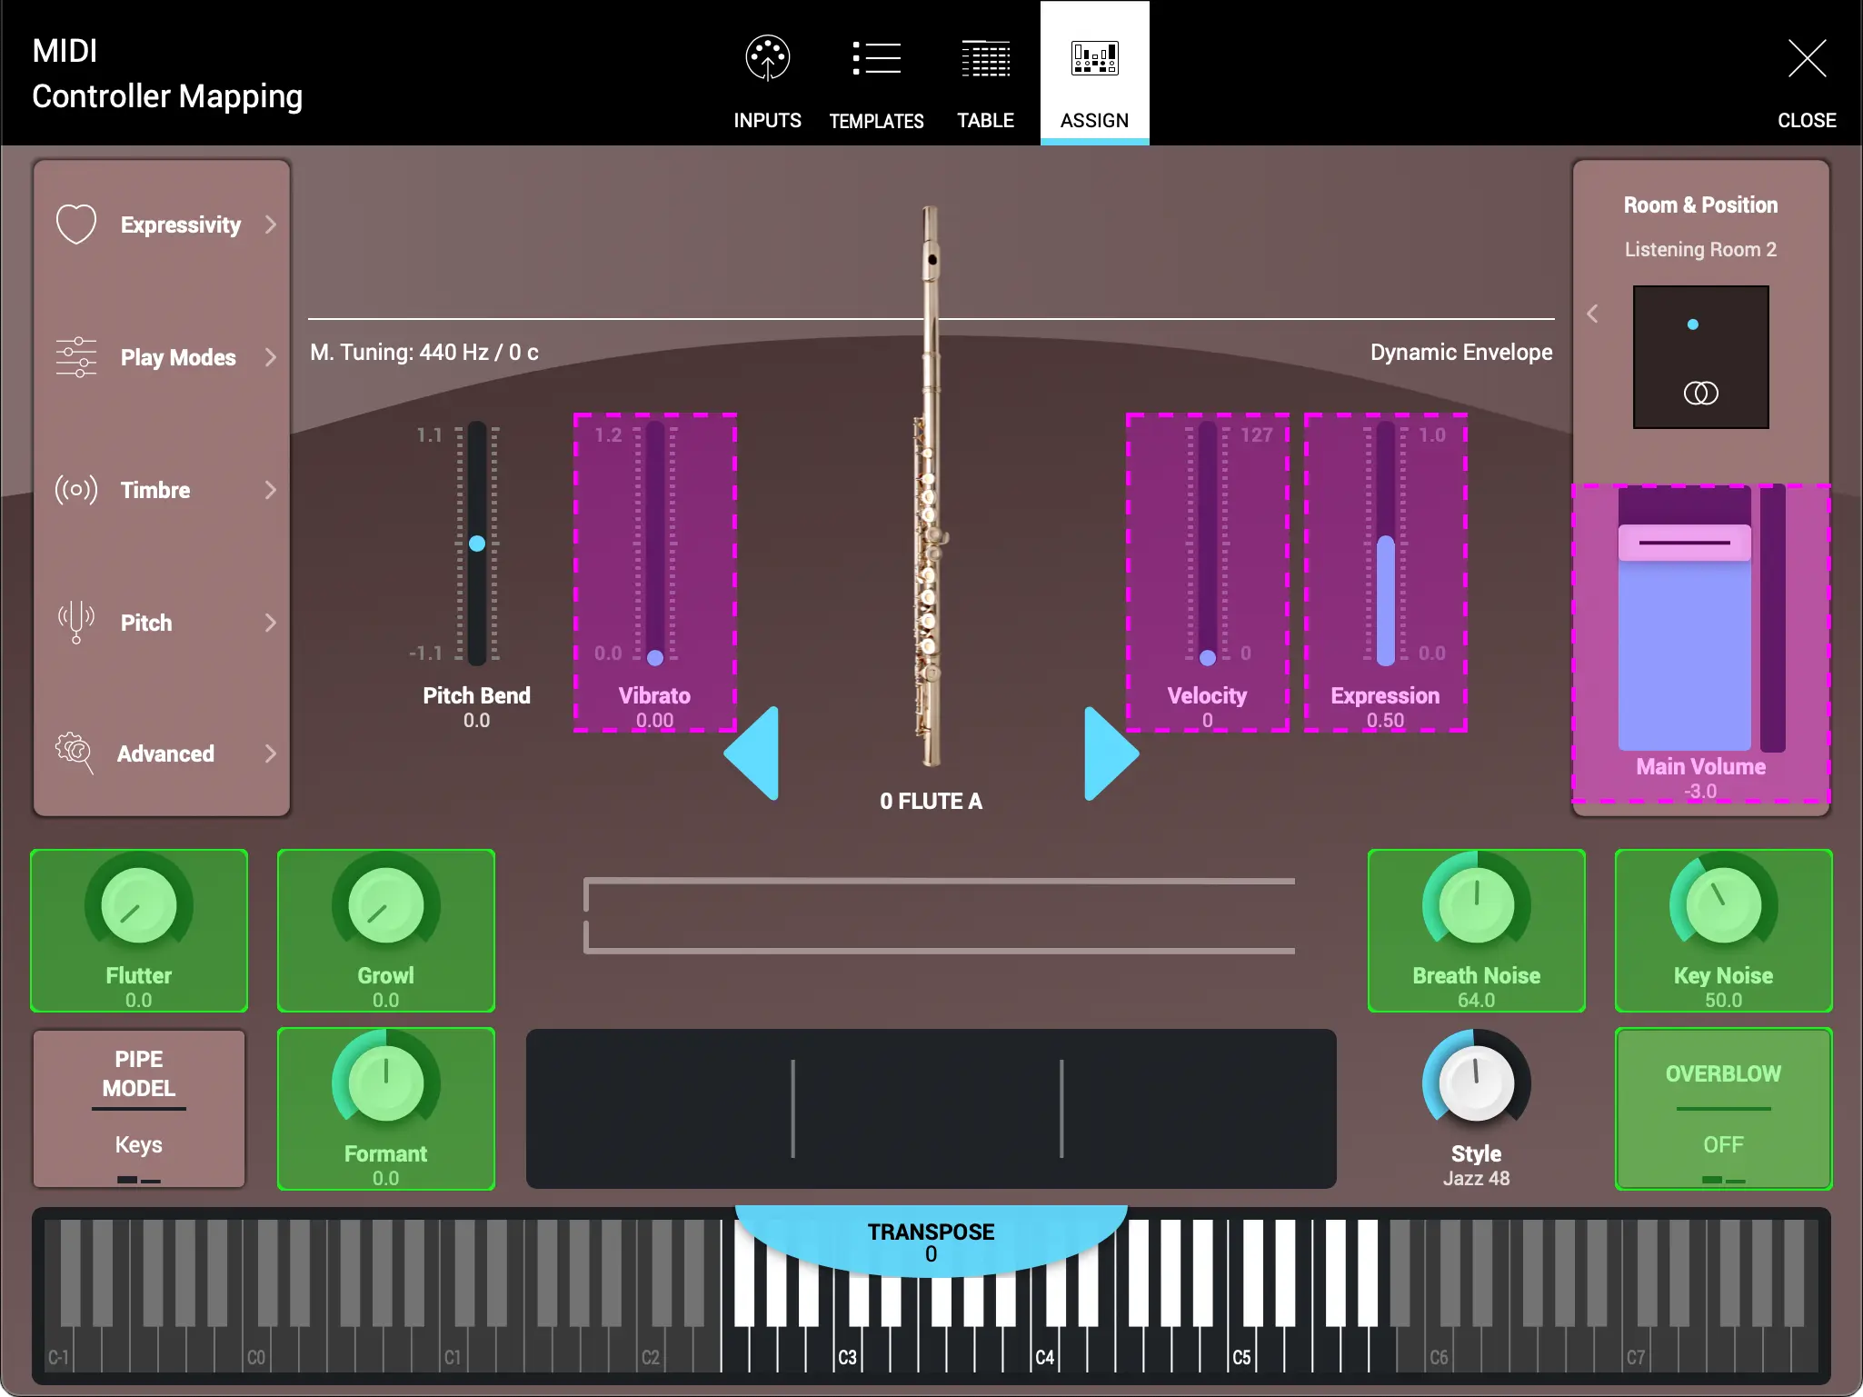The image size is (1863, 1397).
Task: Click the Assign mapping icon
Action: [1094, 58]
